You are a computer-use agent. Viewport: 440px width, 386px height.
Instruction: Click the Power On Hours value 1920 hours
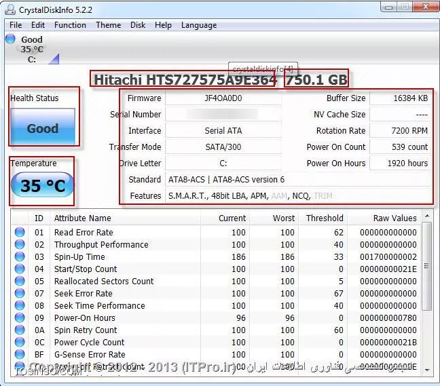(x=401, y=163)
